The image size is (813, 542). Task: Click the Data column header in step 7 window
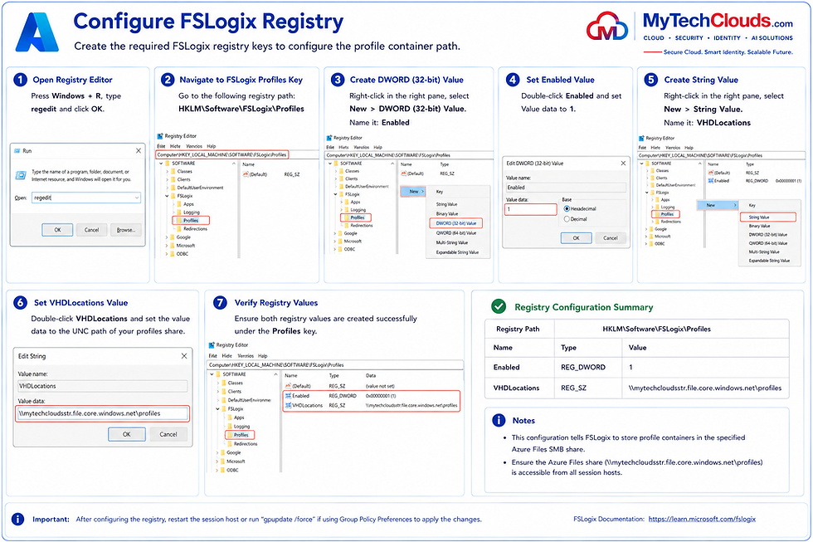coord(371,375)
